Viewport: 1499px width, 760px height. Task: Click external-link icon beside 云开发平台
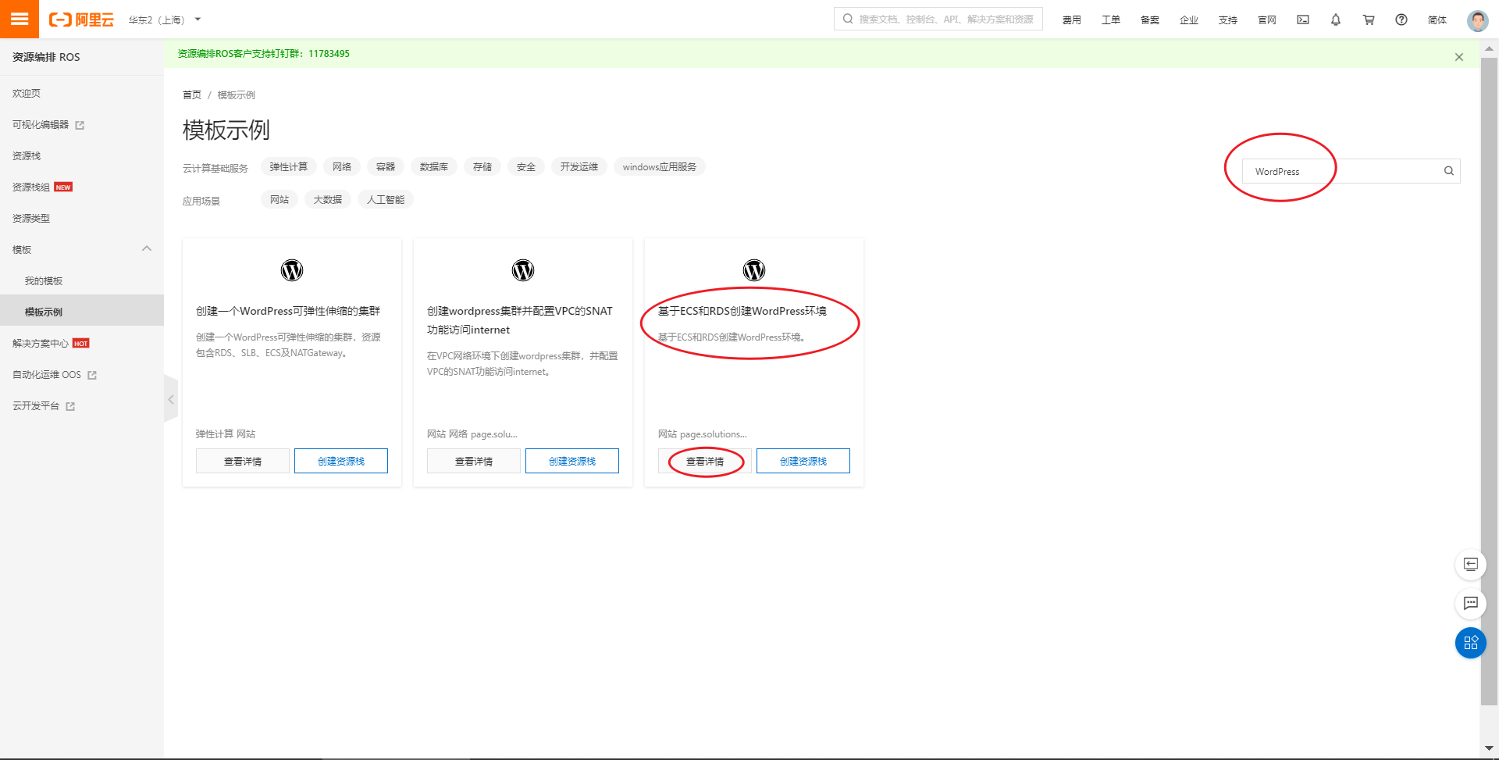coord(70,406)
